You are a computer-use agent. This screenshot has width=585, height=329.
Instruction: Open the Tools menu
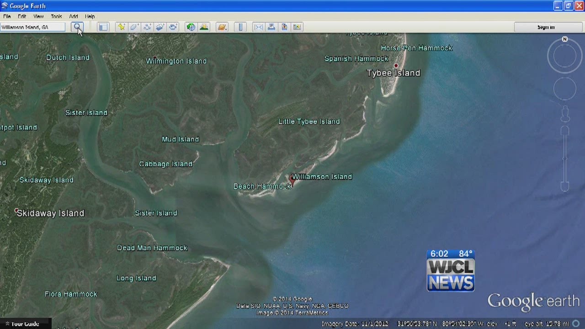tap(56, 16)
